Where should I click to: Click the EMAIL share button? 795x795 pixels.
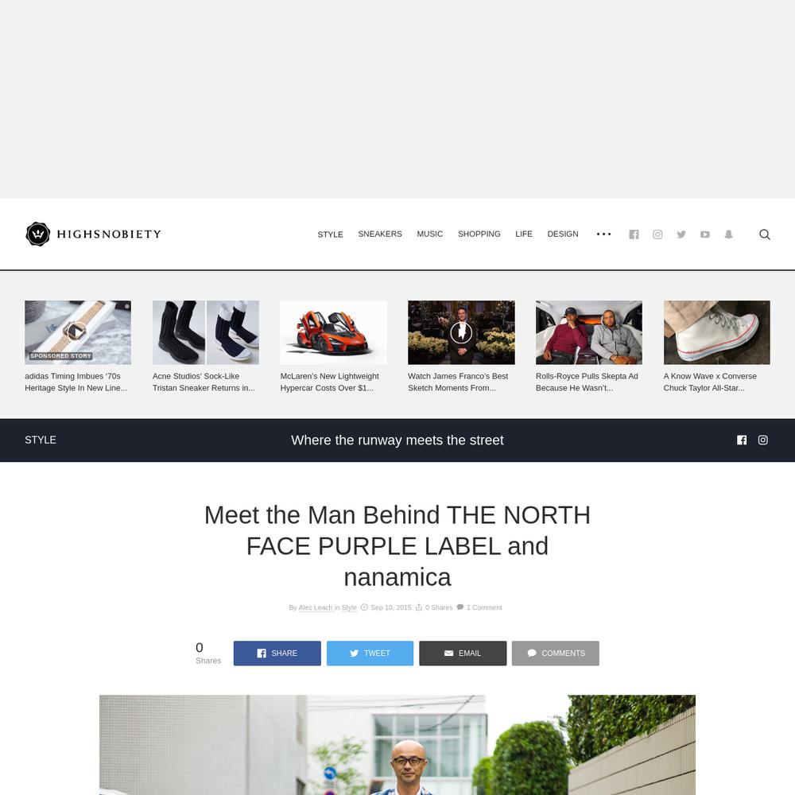pos(463,653)
